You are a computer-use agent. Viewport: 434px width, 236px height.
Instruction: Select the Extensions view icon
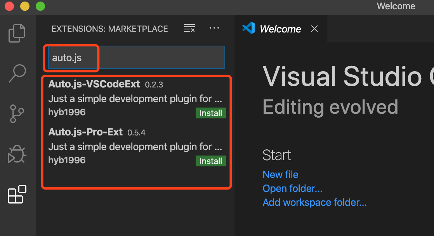click(x=17, y=194)
